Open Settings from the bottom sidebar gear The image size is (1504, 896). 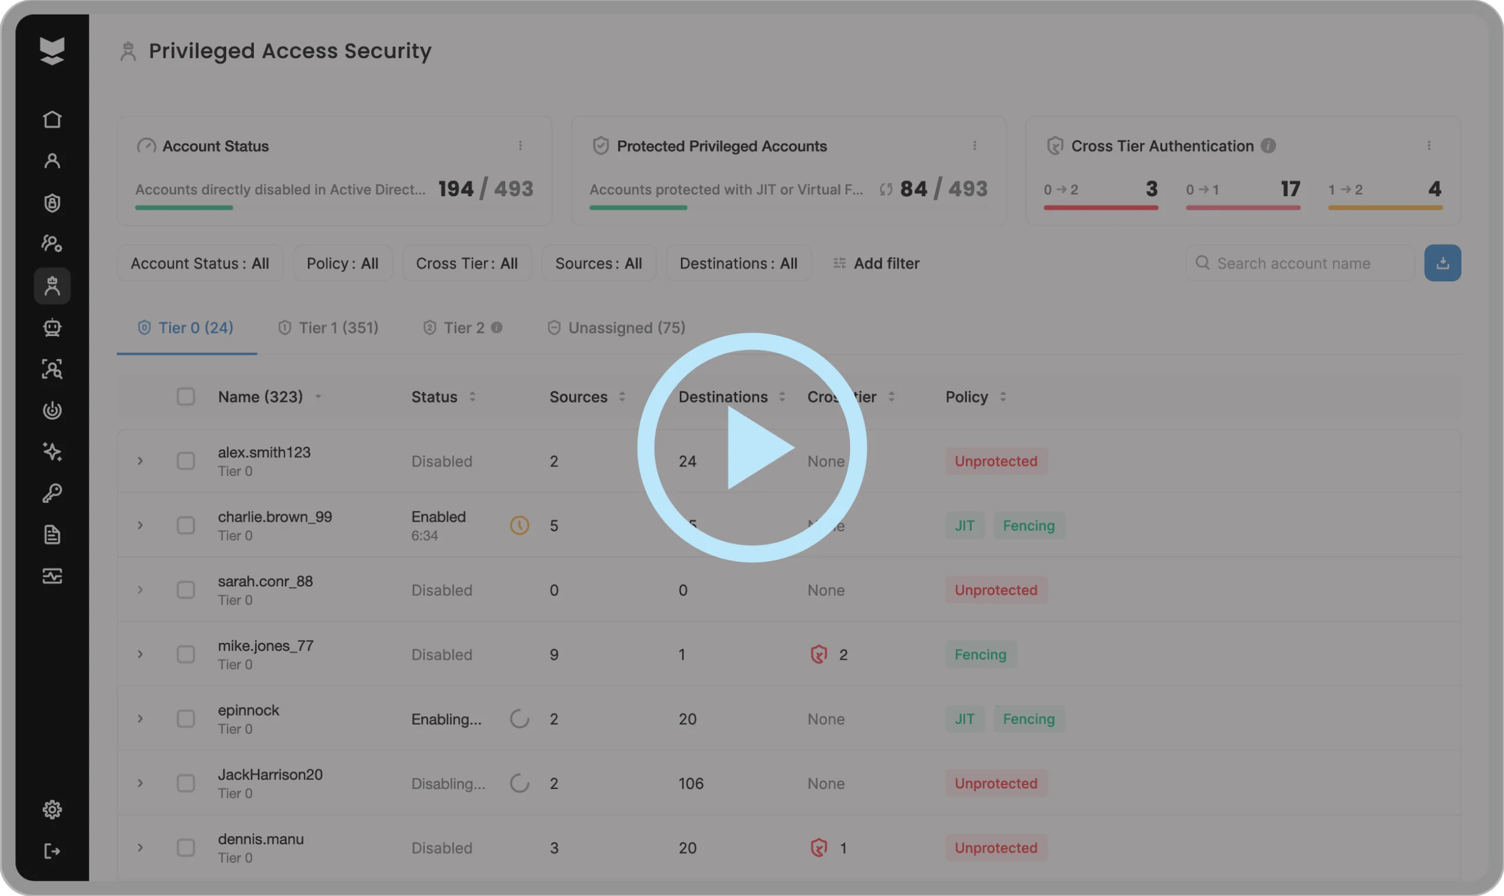52,810
